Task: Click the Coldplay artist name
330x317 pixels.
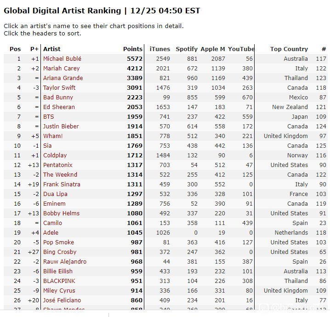Action: coord(55,155)
